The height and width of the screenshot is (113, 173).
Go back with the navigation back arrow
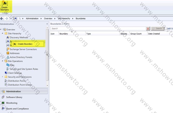pyautogui.click(x=2, y=18)
